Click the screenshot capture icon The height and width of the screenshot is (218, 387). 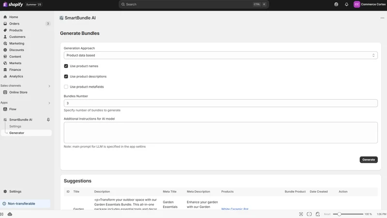(301, 214)
